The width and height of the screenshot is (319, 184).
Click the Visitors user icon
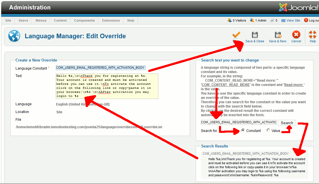click(230, 20)
